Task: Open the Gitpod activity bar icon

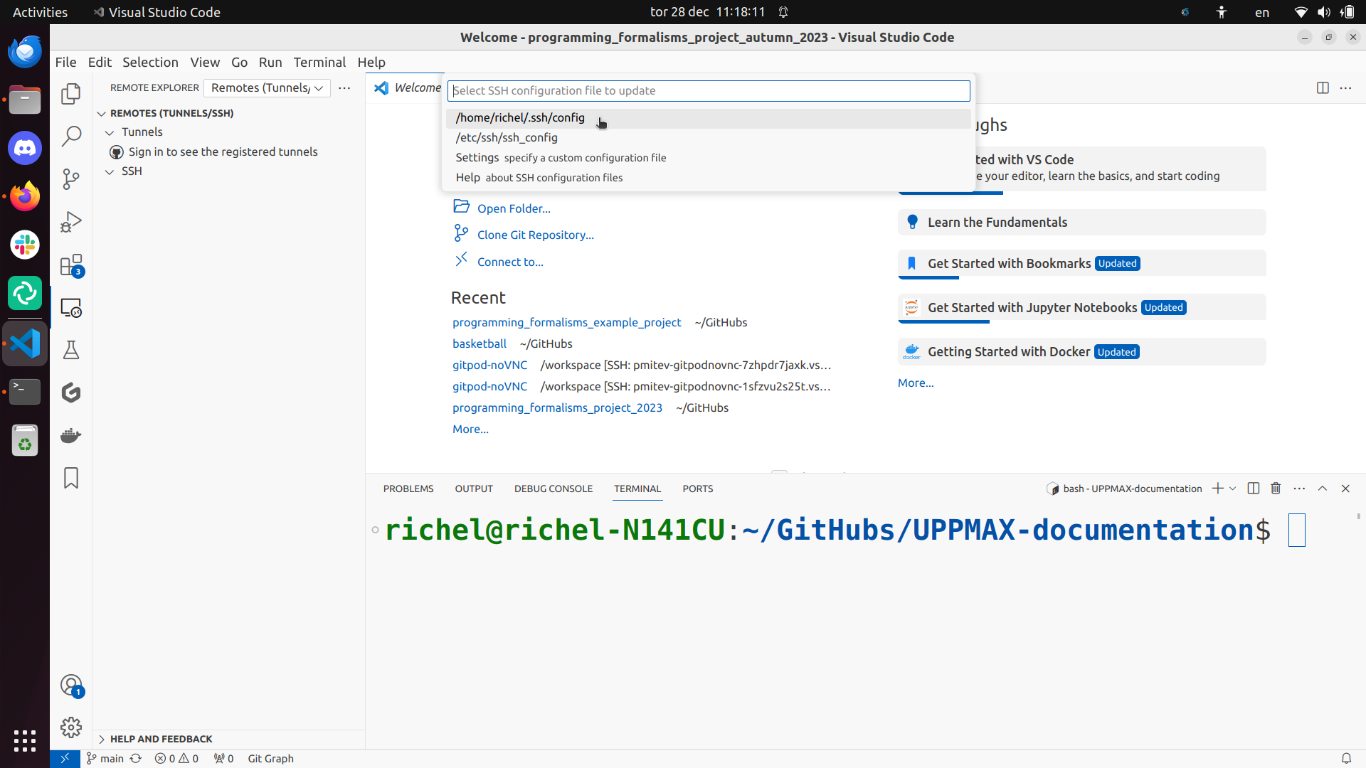Action: (71, 393)
